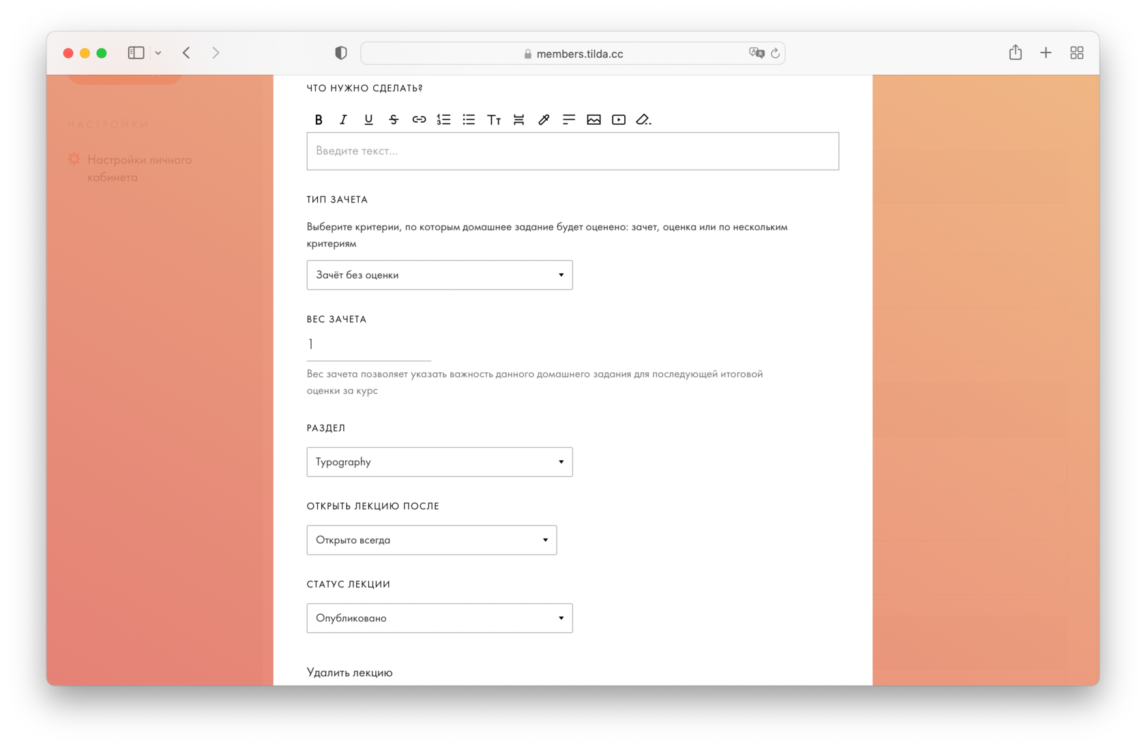Image resolution: width=1146 pixels, height=747 pixels.
Task: Toggle Safari sidebar panel
Action: coord(136,52)
